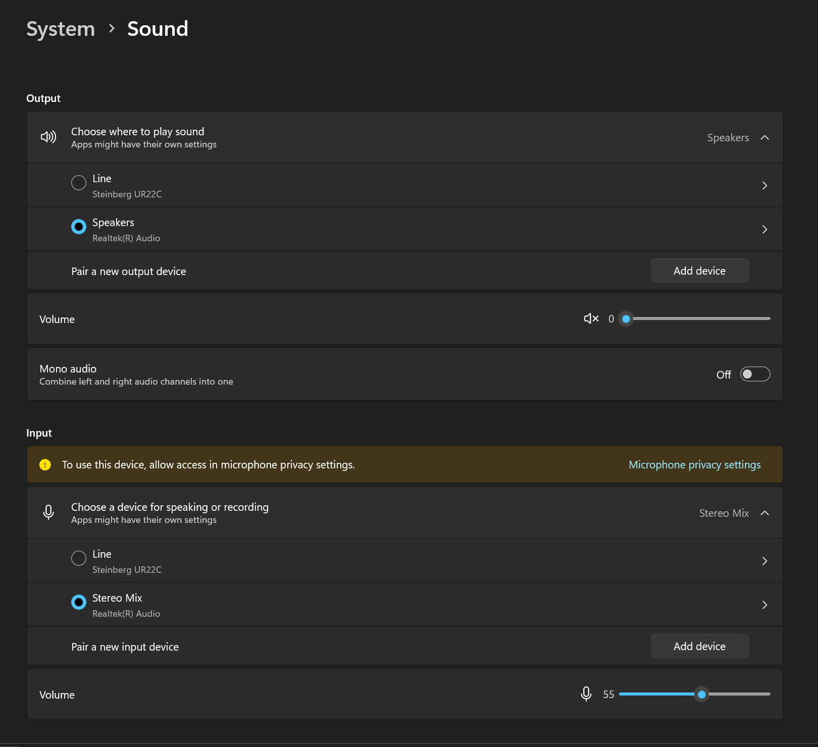Go back to System in the breadcrumb

tap(61, 29)
